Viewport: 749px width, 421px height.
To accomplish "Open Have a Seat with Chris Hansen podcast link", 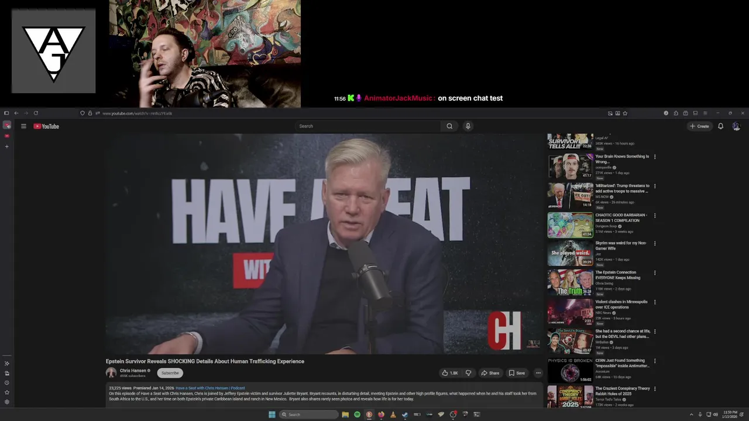I will click(x=210, y=388).
